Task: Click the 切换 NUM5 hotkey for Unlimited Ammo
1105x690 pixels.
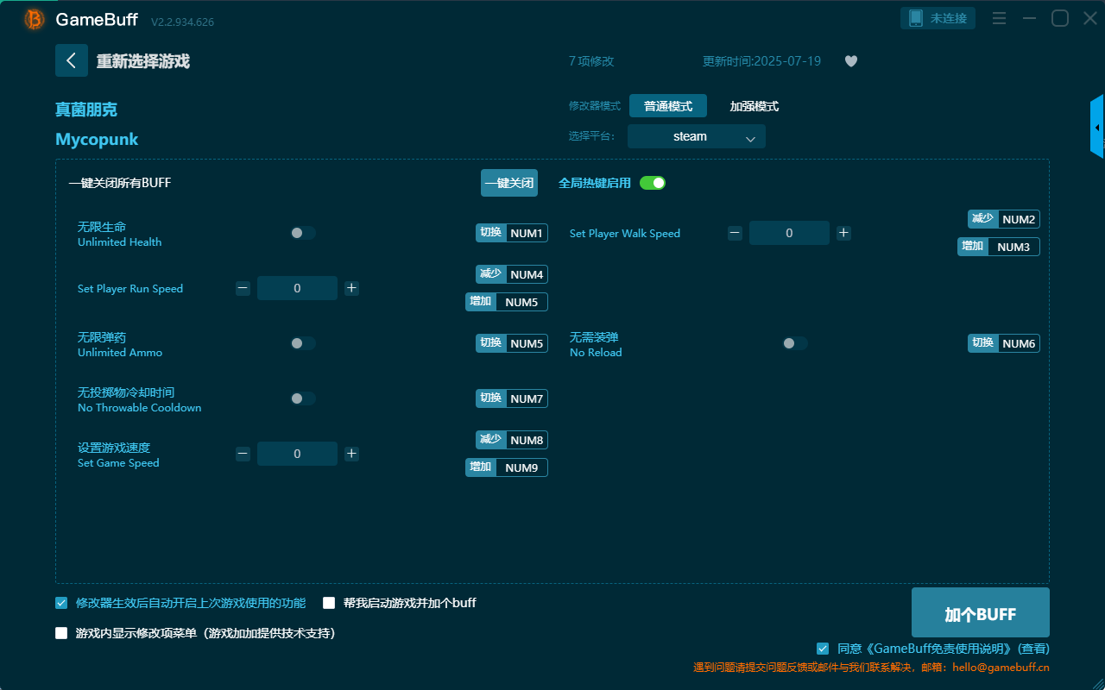Action: [x=512, y=343]
